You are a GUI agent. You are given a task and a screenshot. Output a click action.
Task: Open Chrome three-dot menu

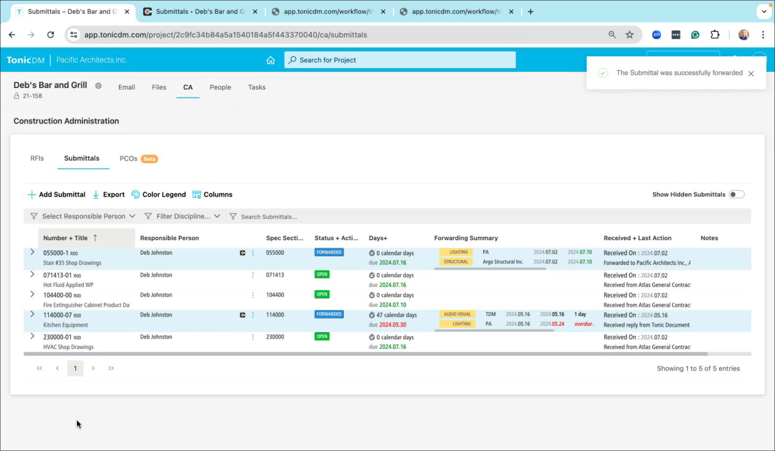[763, 35]
